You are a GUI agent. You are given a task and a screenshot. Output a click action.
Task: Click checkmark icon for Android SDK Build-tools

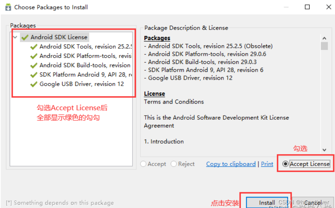click(34, 65)
